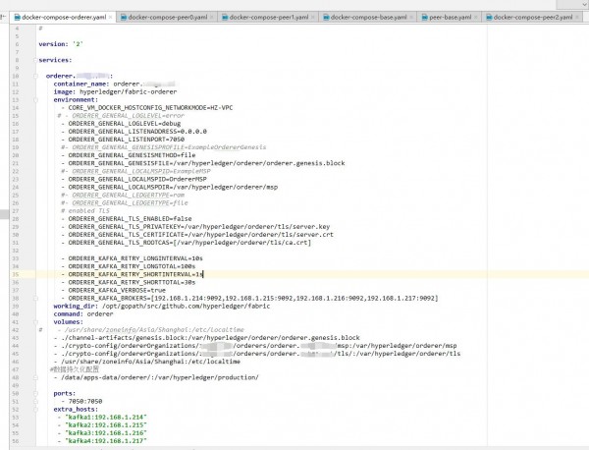Screen dimensions: 589x450
Task: Close the docker-compose-peer0.yaml tab
Action: click(211, 18)
